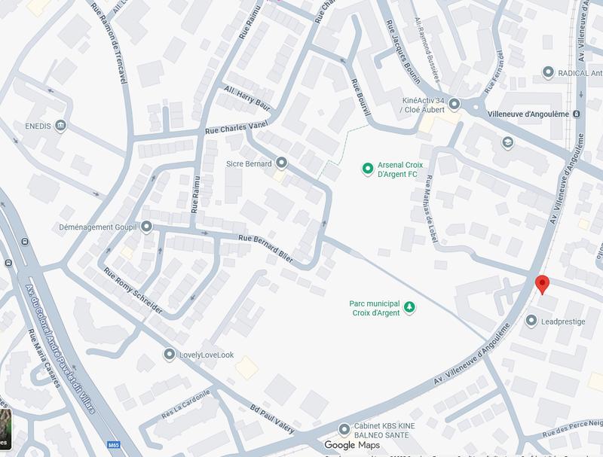The image size is (603, 457).
Task: Click the Google Maps logo
Action: 352,445
